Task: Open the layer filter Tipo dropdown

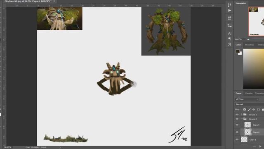Action: coord(247,99)
